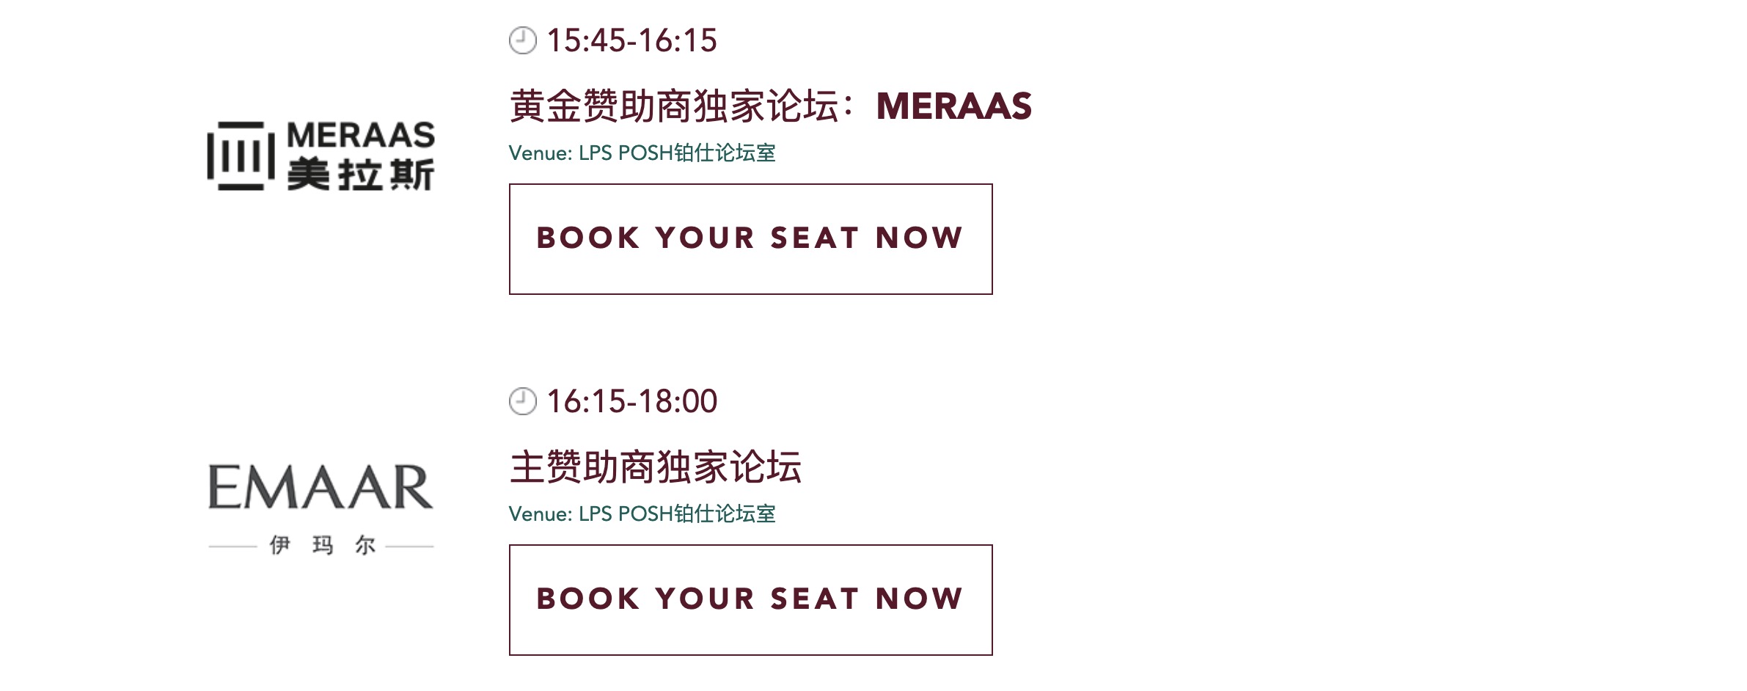Viewport: 1747px width, 691px height.
Task: Click 伊玛尔 text under EMAAR logo
Action: [x=323, y=545]
